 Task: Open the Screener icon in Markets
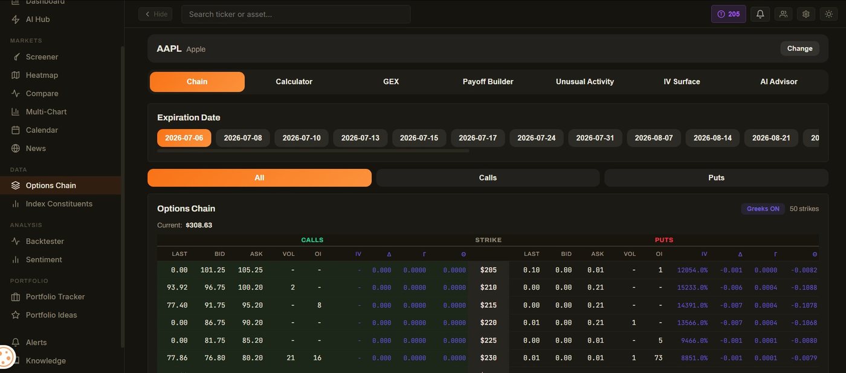click(x=16, y=57)
